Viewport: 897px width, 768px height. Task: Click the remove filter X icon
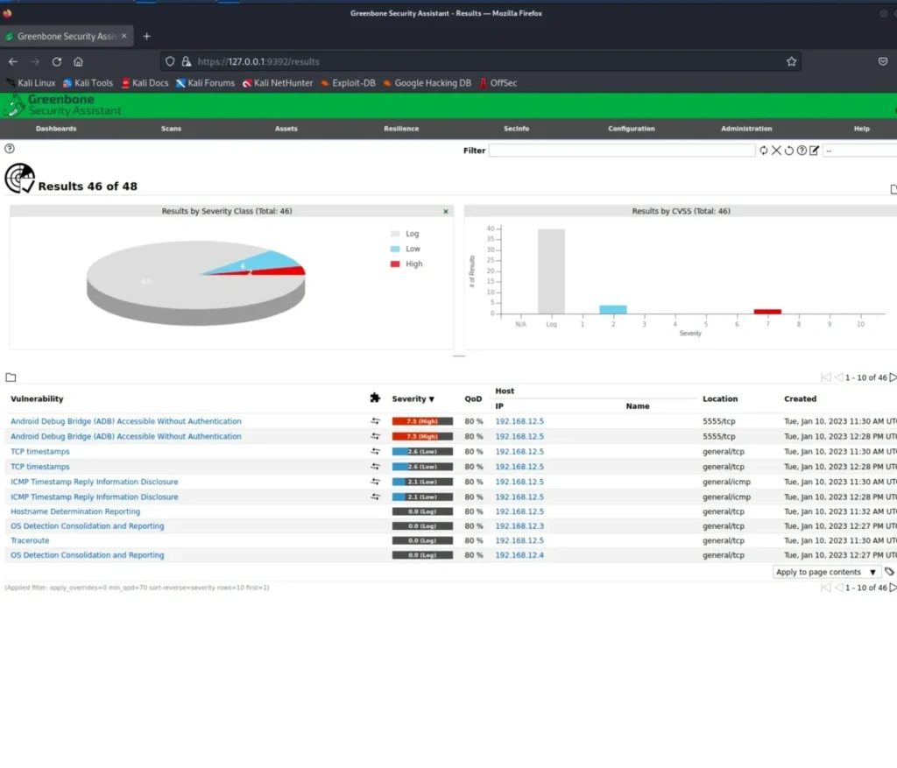776,151
